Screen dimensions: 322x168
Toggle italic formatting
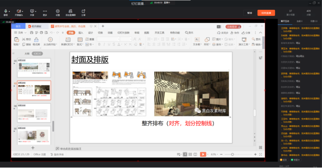click(x=104, y=44)
